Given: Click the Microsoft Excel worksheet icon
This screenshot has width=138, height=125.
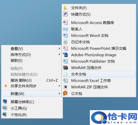Looking at the screenshot, I should tap(65, 80).
